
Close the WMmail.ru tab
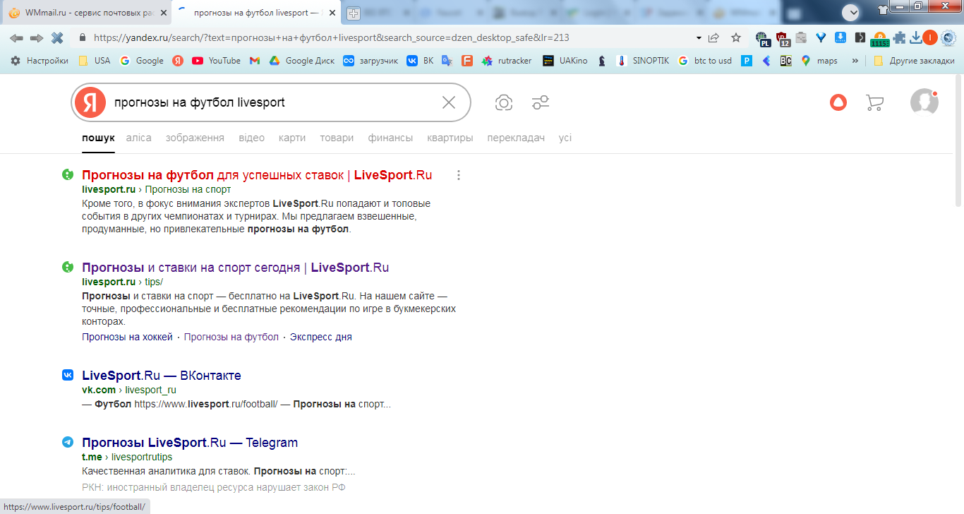coord(163,13)
